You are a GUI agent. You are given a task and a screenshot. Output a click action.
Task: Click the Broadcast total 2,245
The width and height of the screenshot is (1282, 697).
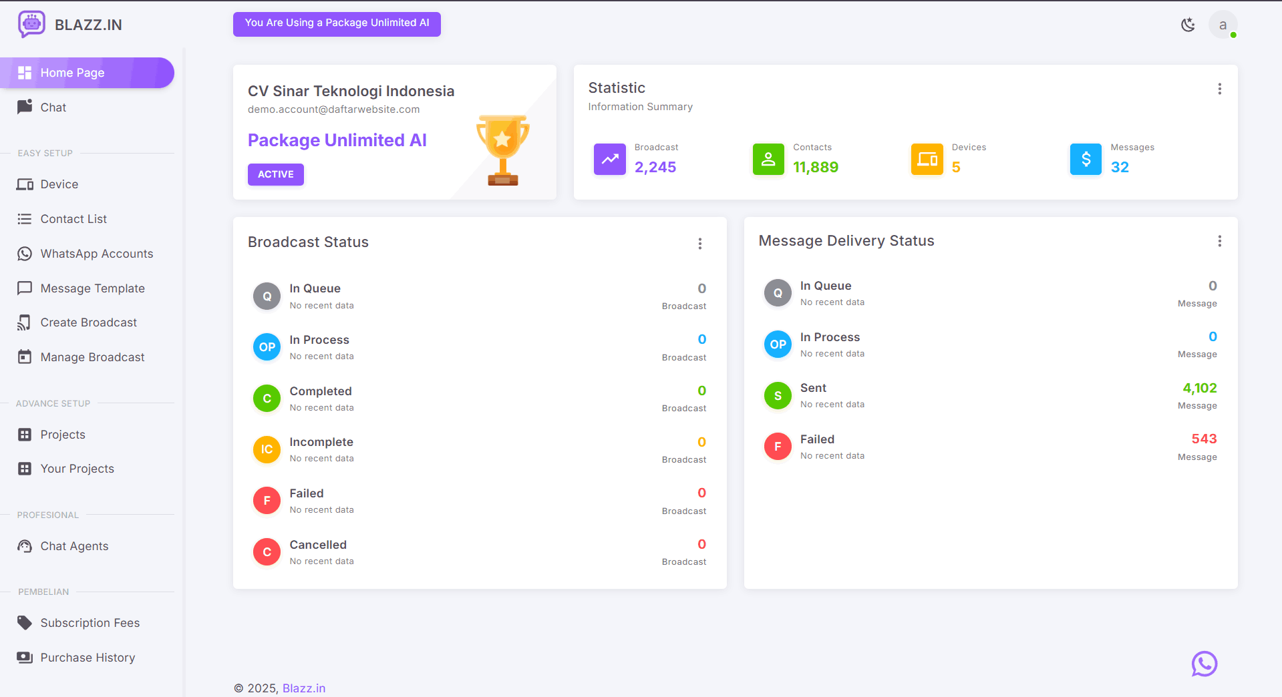click(x=655, y=167)
